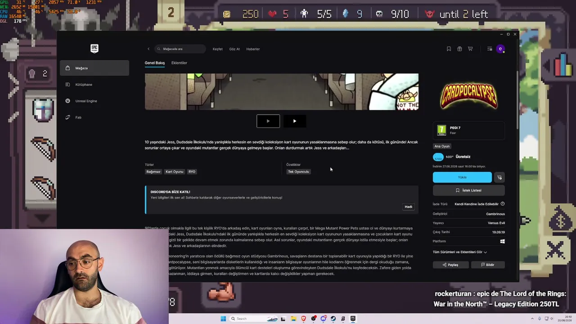Image resolution: width=576 pixels, height=324 pixels.
Task: Click the Bağımsız genre tag
Action: [x=153, y=171]
